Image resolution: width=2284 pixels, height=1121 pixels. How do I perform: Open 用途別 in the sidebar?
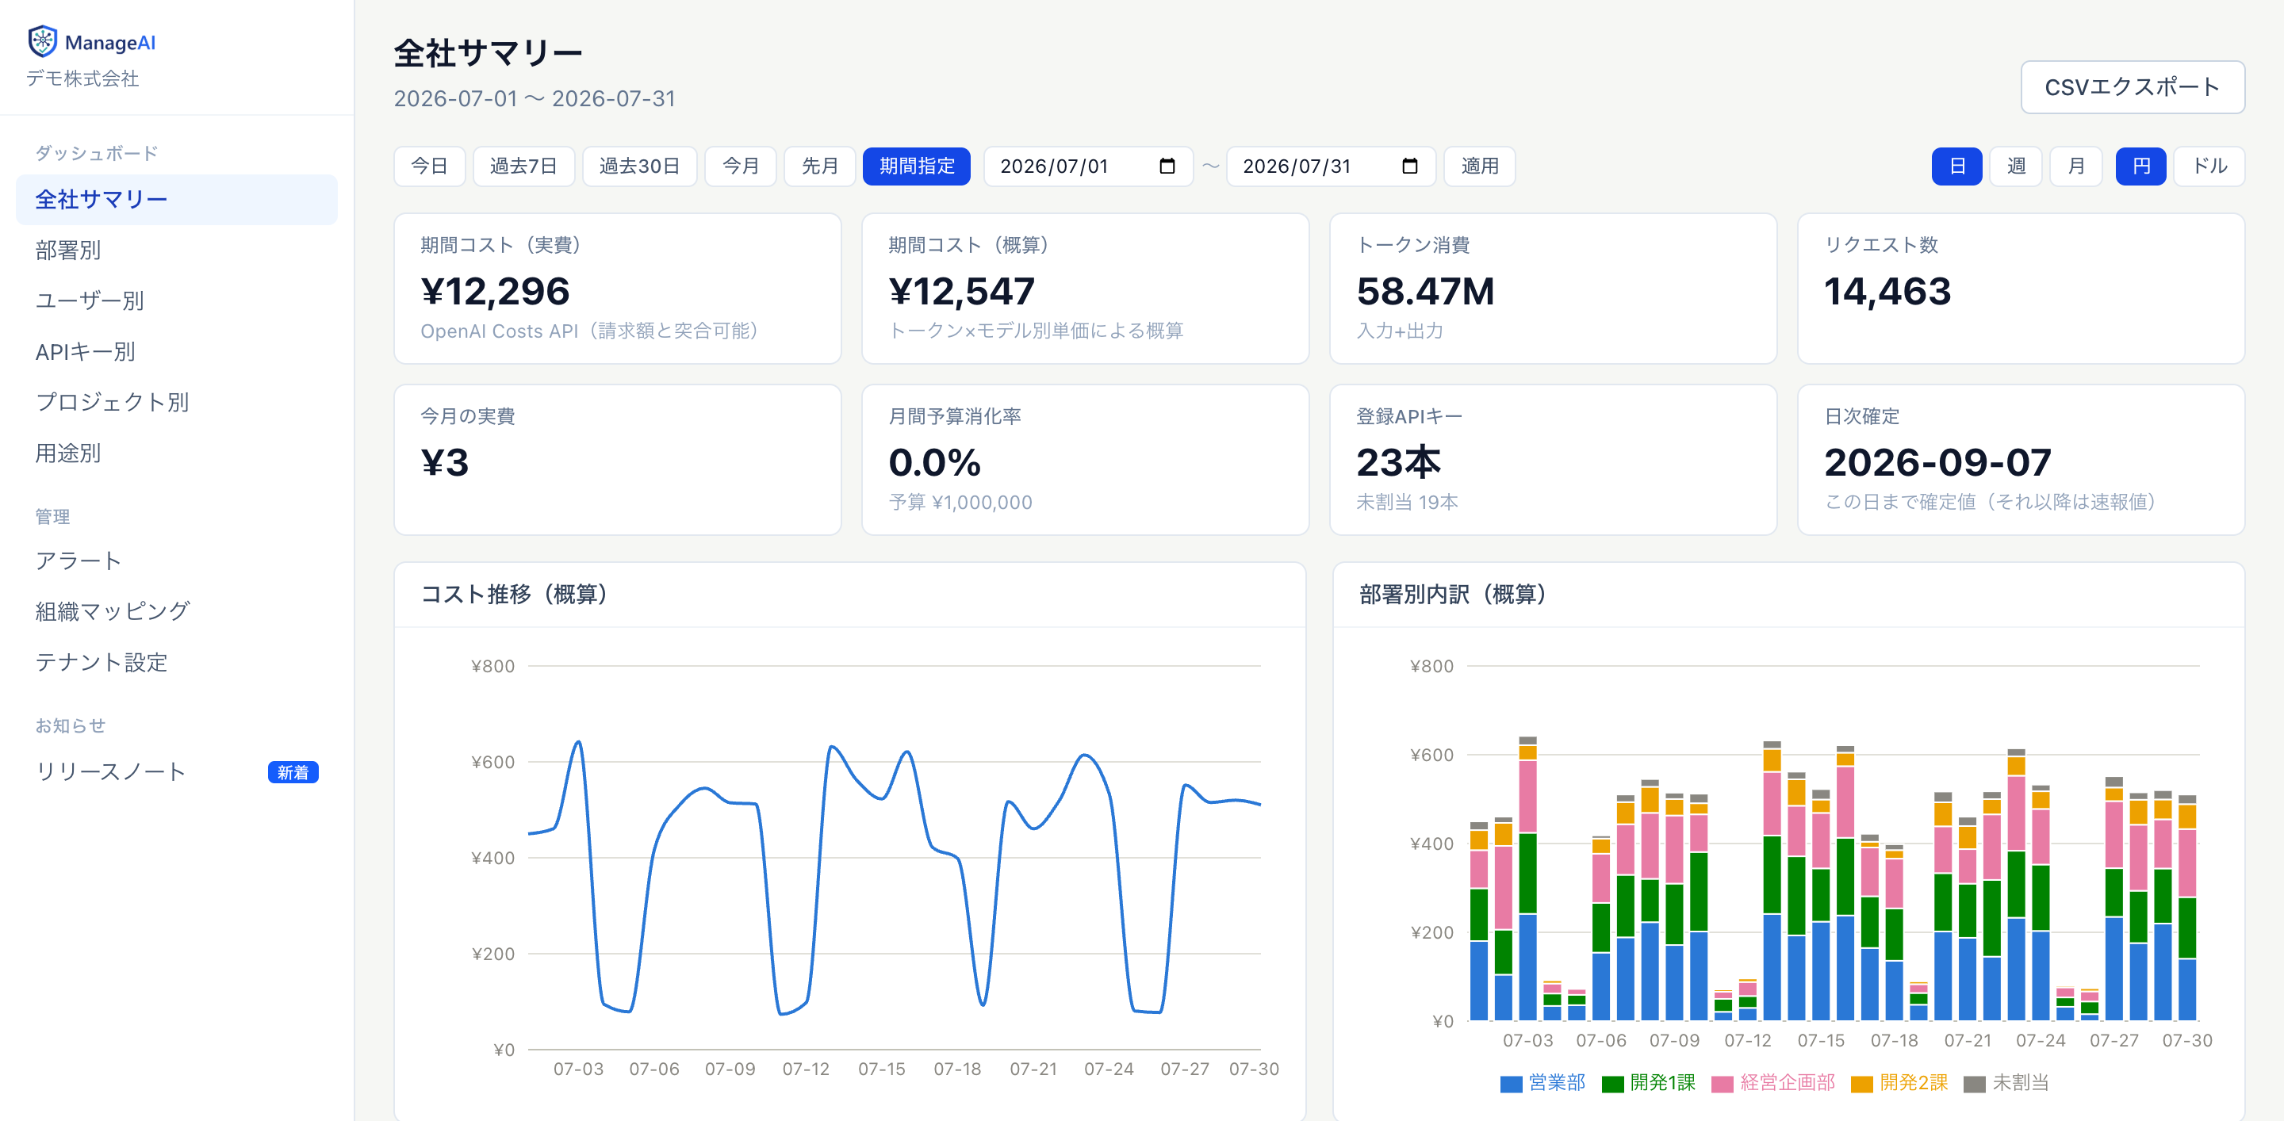(x=176, y=453)
